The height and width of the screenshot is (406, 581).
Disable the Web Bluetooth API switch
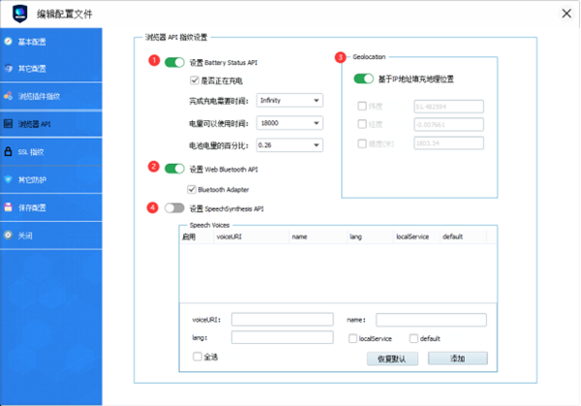coord(174,169)
